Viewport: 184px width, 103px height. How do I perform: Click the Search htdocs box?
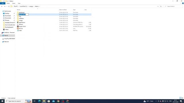(173, 6)
